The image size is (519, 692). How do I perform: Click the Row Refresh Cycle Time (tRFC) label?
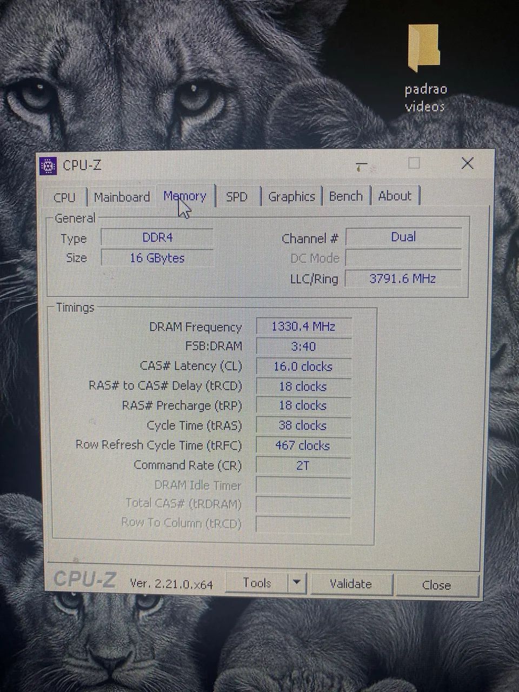(158, 445)
